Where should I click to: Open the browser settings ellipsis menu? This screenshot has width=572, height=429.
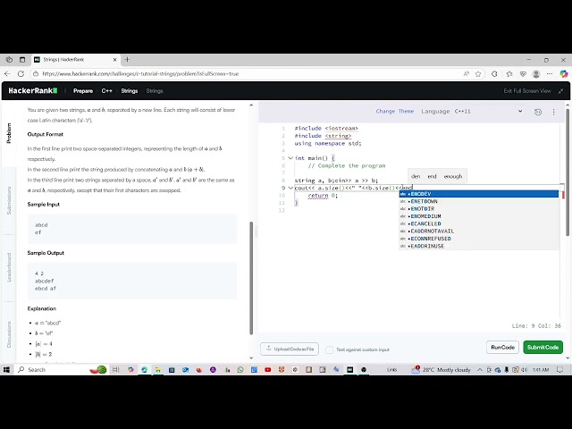pos(550,73)
